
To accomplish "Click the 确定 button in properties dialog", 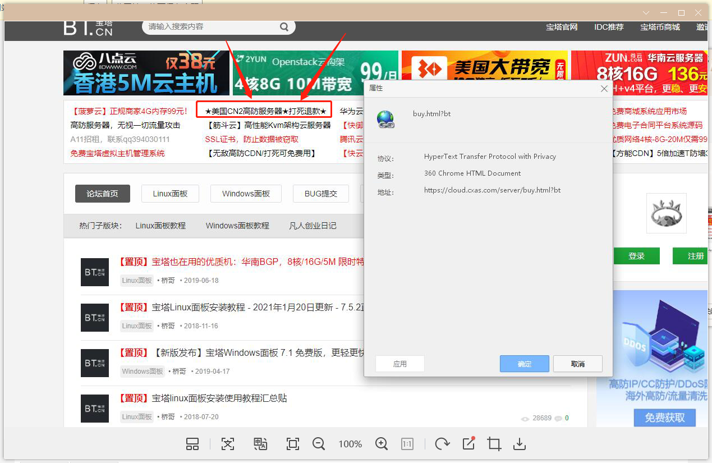I will [x=525, y=364].
